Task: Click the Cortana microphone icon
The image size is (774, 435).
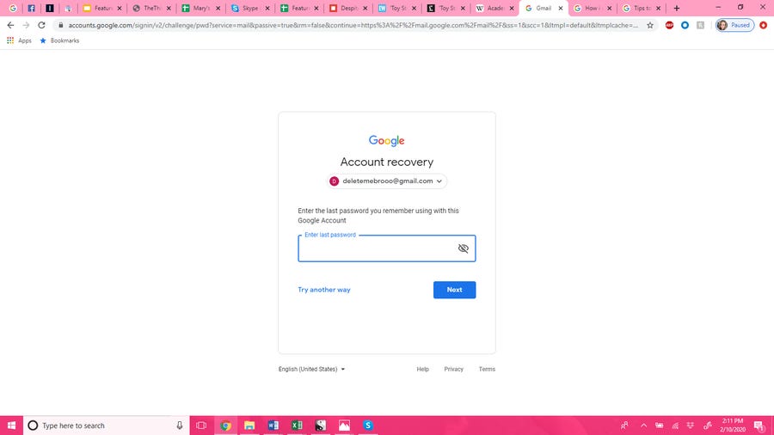Action: click(180, 426)
